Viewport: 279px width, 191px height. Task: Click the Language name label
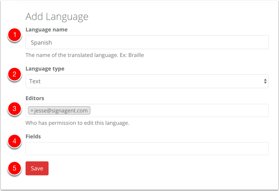coord(47,30)
